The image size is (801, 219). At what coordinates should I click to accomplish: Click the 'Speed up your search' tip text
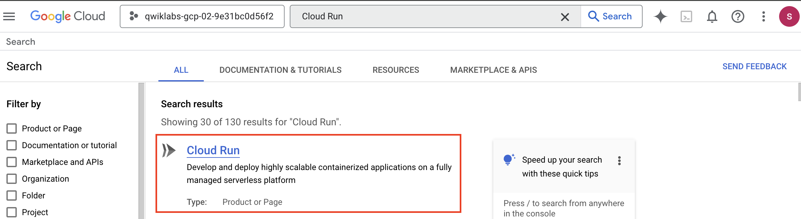(562, 167)
